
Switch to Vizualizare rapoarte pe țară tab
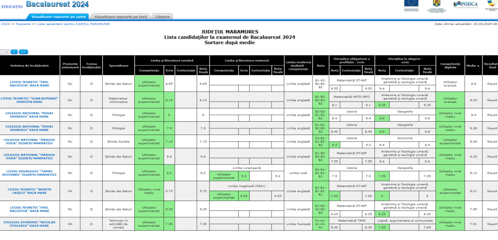coord(121,16)
